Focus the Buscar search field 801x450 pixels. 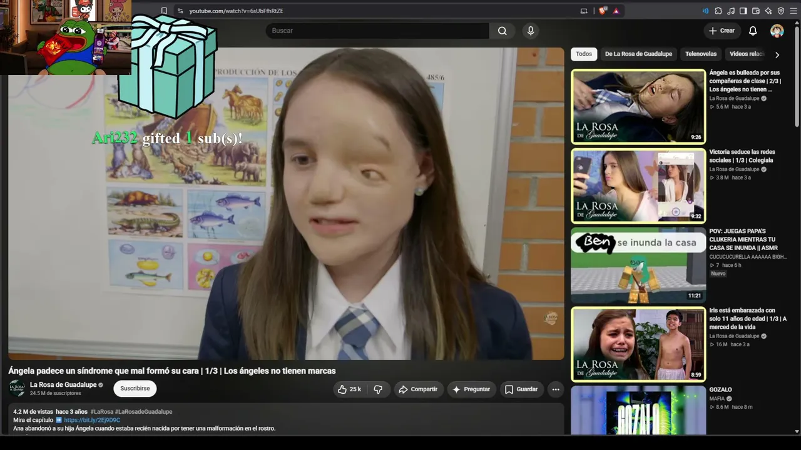(x=377, y=31)
